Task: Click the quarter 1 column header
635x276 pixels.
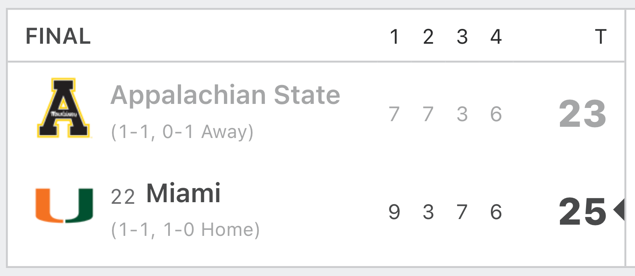Action: (395, 37)
